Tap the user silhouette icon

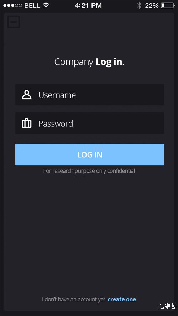(x=27, y=95)
